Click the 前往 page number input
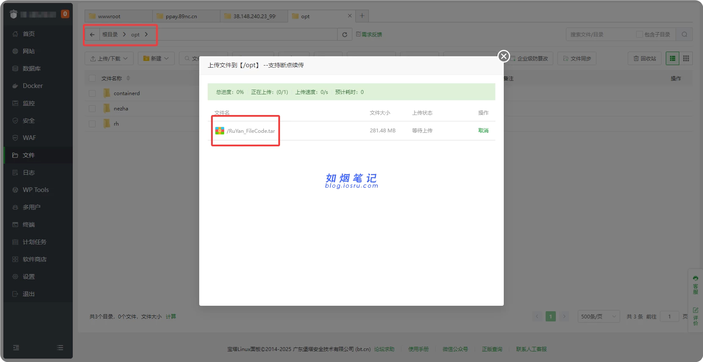This screenshot has width=703, height=362. [x=670, y=316]
